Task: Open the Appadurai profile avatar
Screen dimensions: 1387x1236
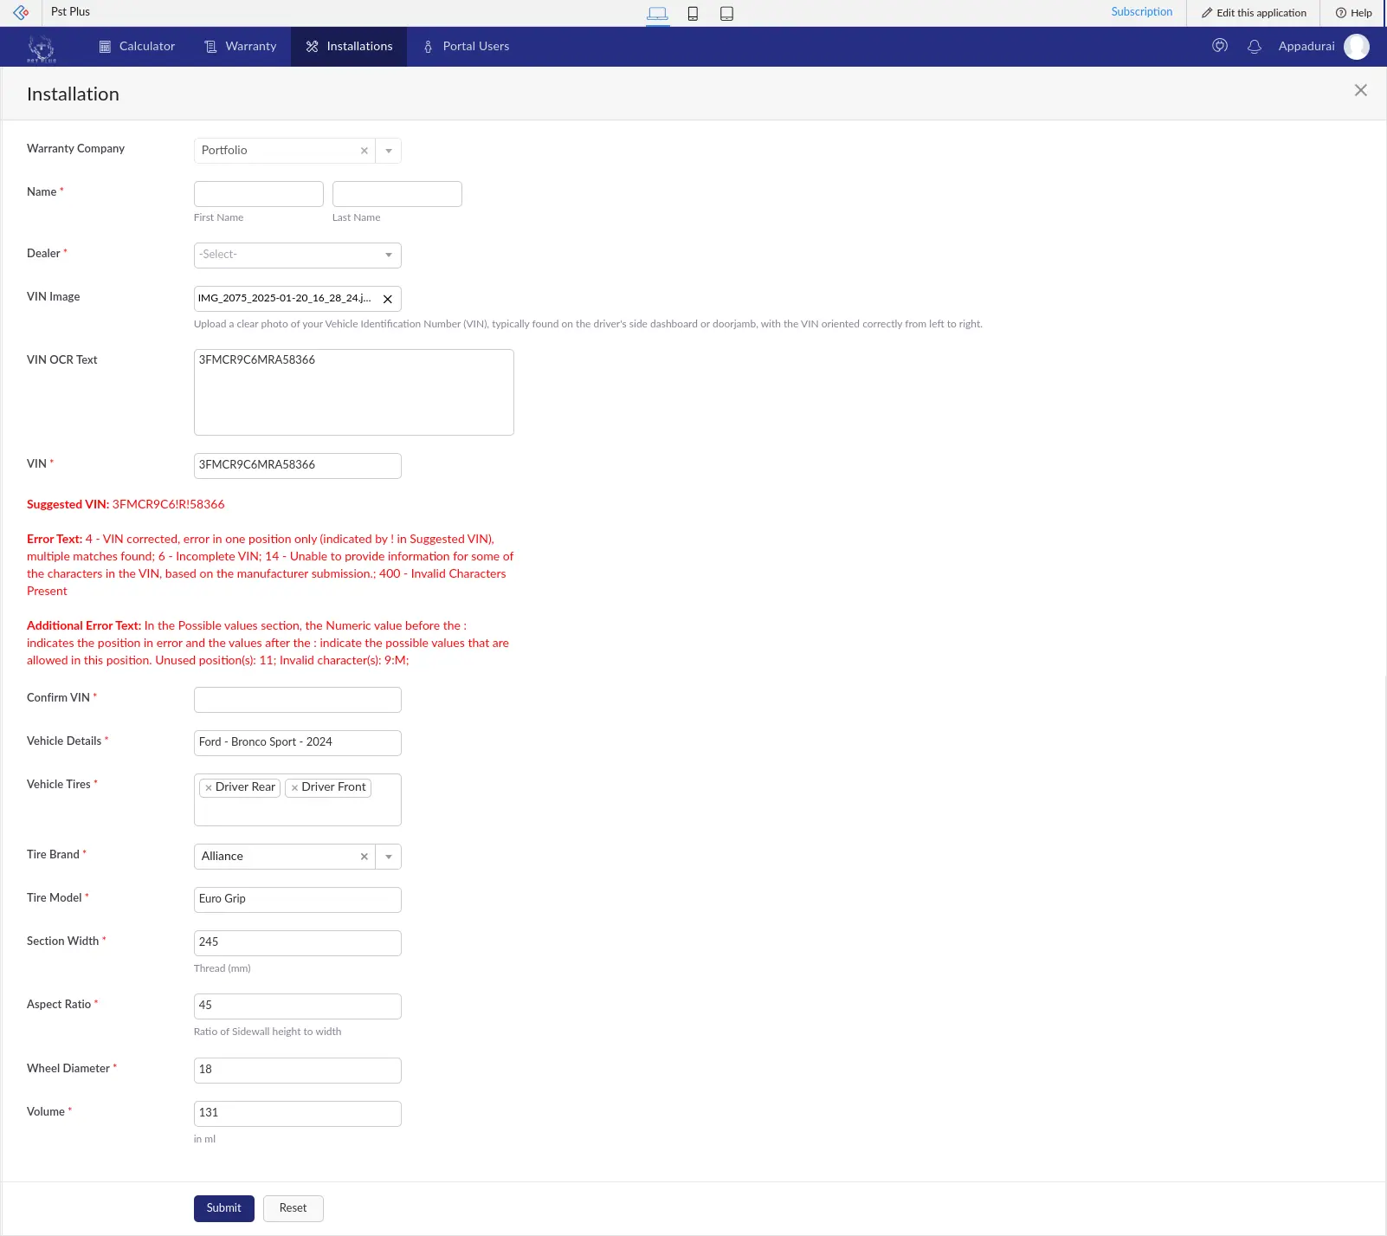Action: click(x=1356, y=46)
